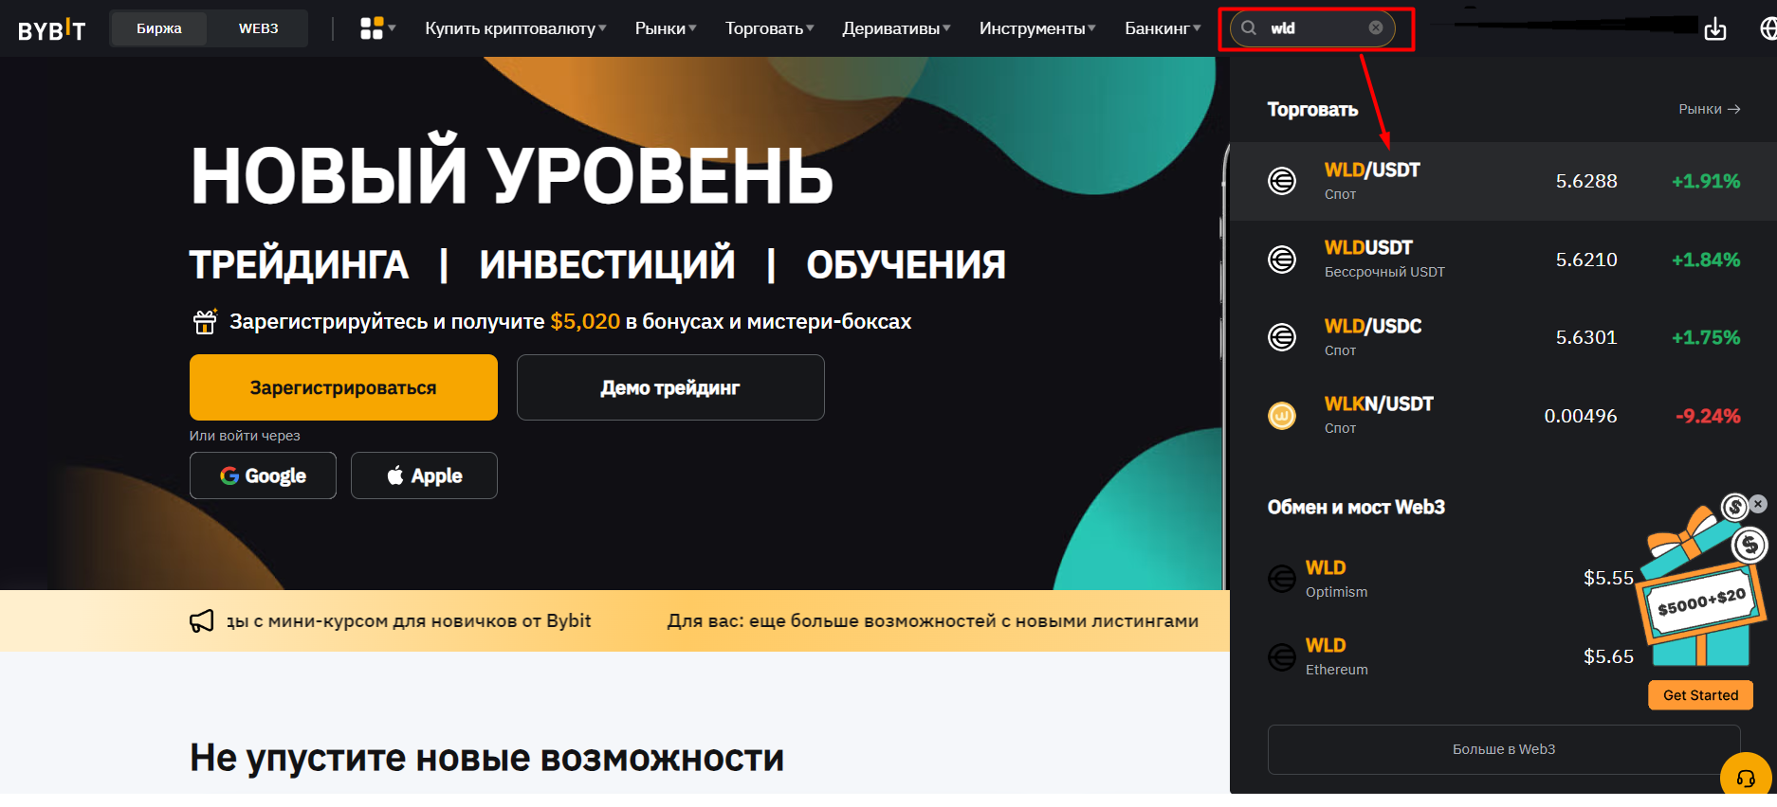
Task: Click the +1.91% change value
Action: click(x=1706, y=181)
